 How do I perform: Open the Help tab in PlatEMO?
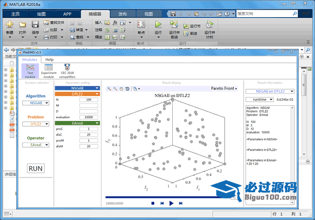tap(49, 59)
